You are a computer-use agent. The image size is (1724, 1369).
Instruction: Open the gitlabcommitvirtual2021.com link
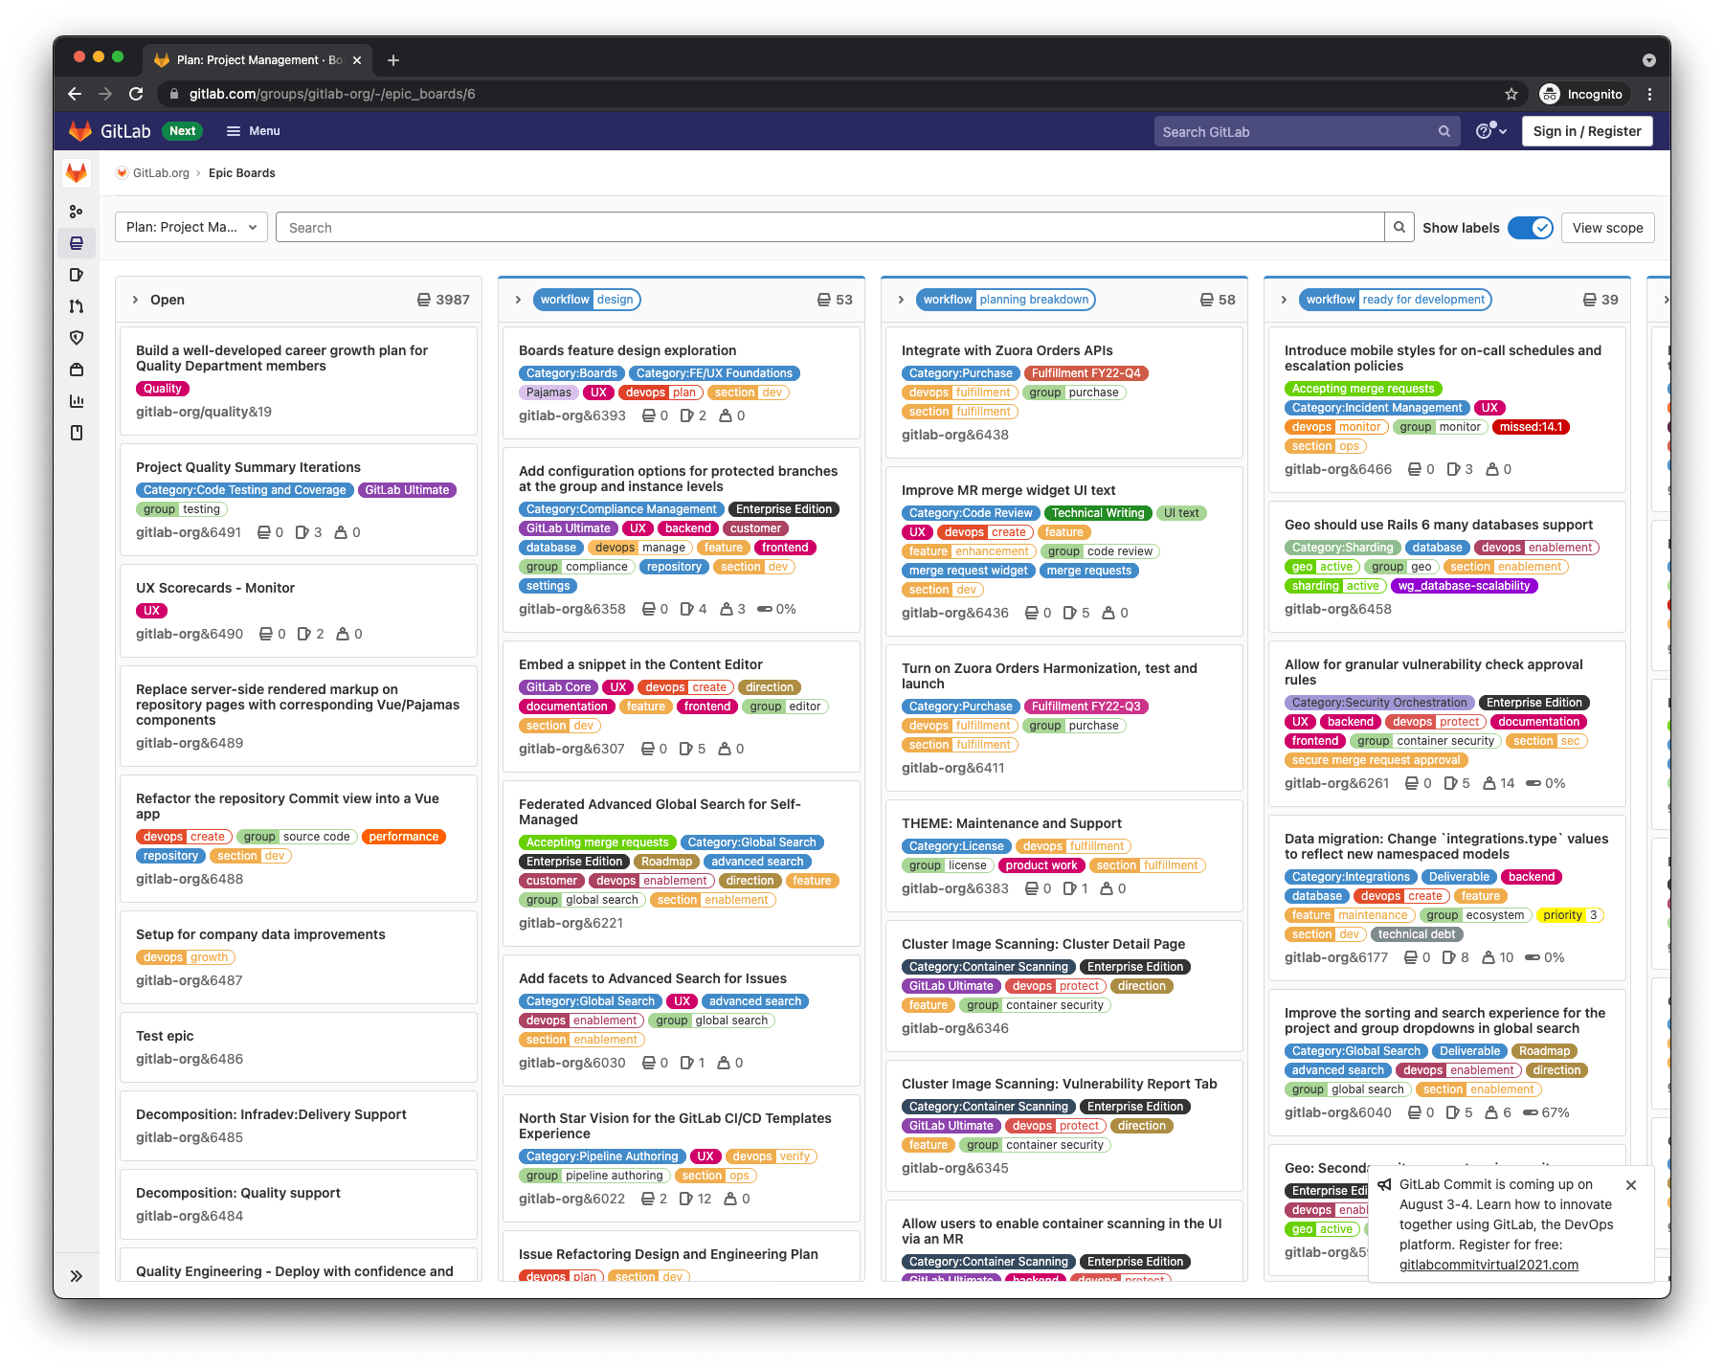point(1489,1265)
